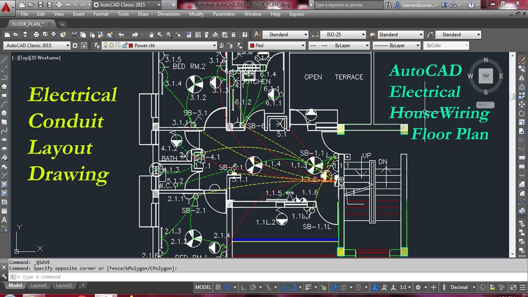Open the Red color control dropdown
The width and height of the screenshot is (528, 297).
(x=277, y=45)
